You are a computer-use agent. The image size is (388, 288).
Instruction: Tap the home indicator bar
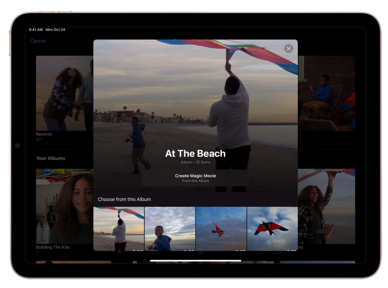(196, 260)
